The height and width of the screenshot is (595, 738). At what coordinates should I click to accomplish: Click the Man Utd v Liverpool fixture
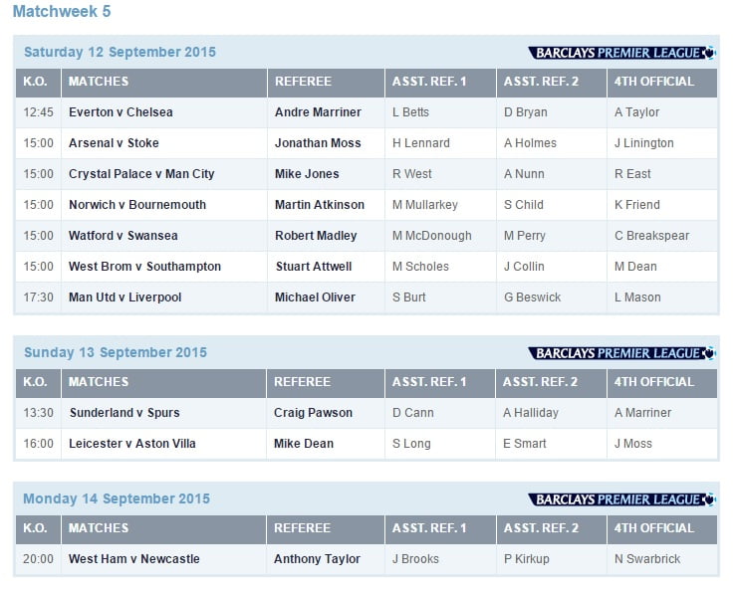point(124,297)
